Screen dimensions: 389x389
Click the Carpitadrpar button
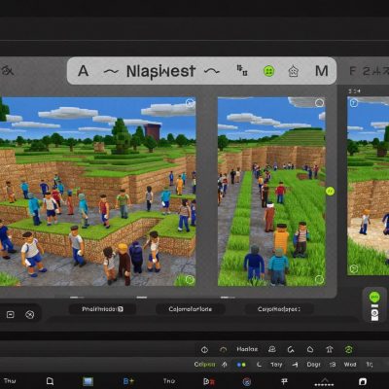coord(279,309)
